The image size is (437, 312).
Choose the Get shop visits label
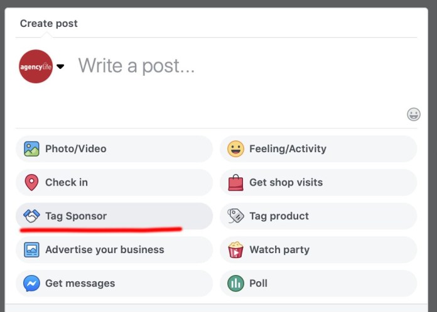[286, 182]
